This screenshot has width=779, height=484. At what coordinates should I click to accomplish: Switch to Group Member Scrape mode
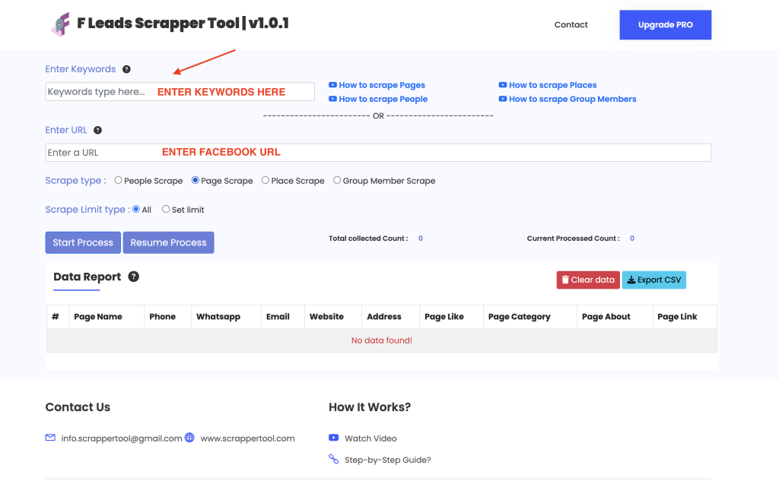coord(337,180)
